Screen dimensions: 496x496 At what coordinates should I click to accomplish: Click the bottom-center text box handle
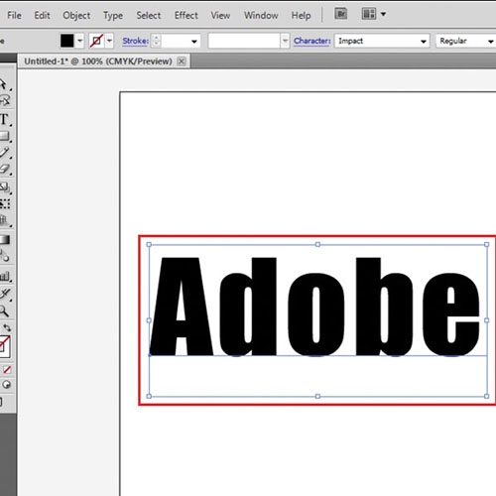[317, 396]
